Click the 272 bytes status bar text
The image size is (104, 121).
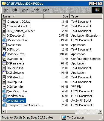click(x=47, y=117)
